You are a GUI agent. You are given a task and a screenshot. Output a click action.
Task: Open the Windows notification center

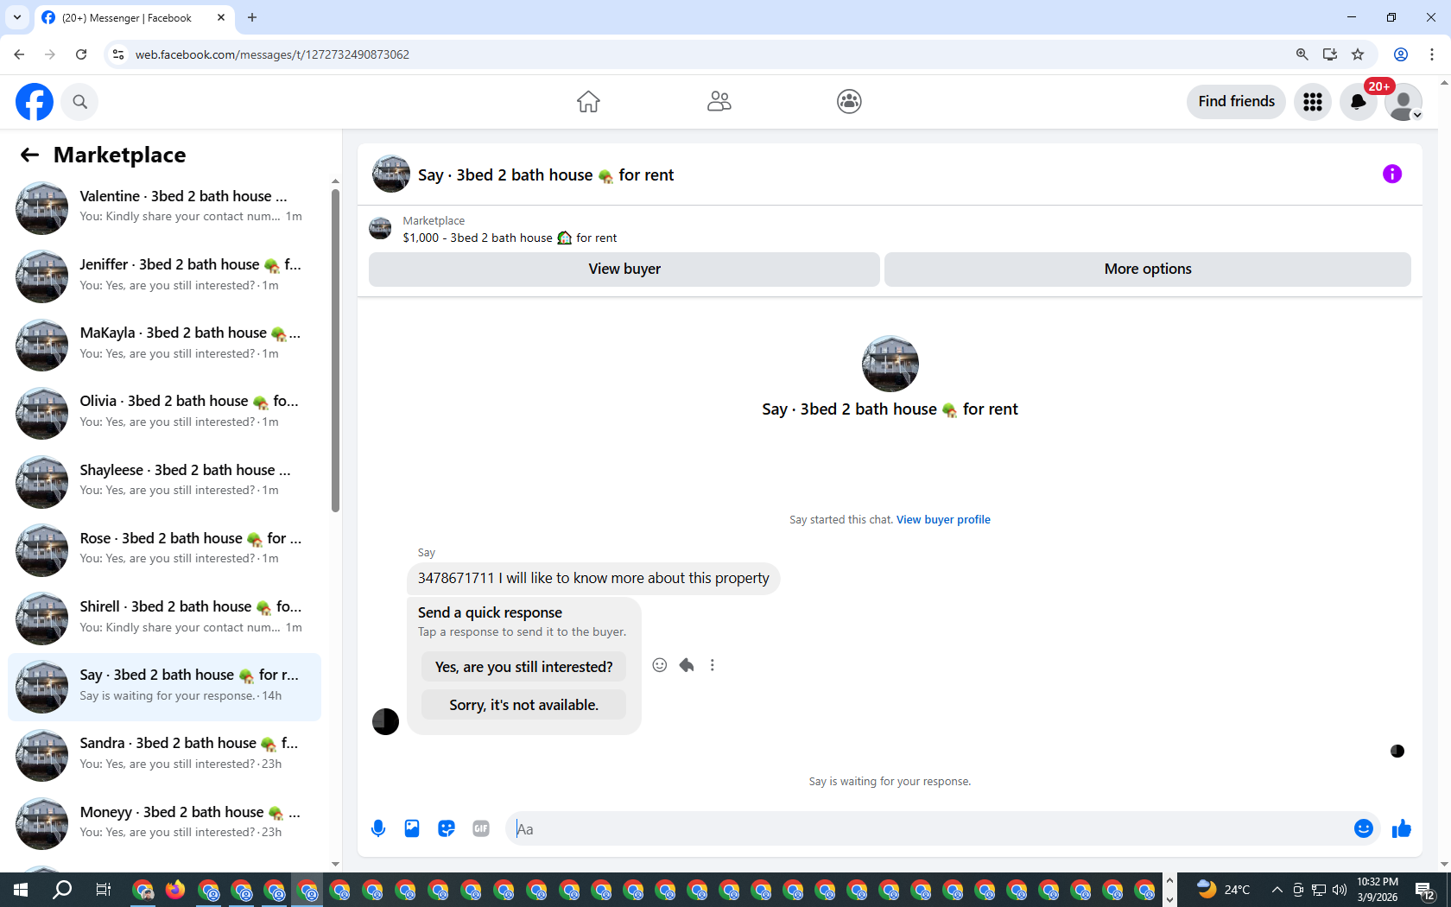pos(1426,890)
